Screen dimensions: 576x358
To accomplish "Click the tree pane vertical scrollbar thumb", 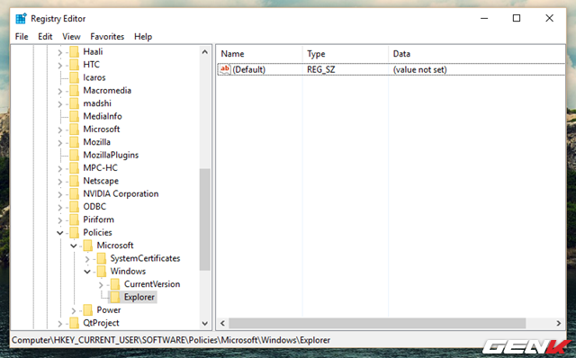I will [205, 220].
